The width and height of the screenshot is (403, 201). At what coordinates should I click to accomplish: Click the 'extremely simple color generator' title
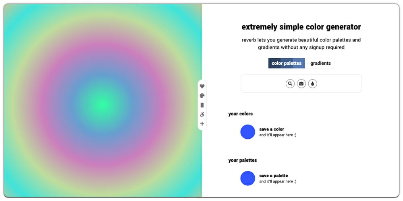click(301, 27)
